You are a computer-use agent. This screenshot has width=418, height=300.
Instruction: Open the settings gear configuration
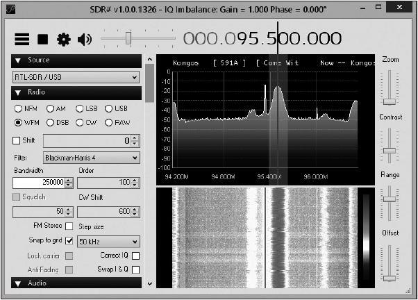pyautogui.click(x=64, y=39)
